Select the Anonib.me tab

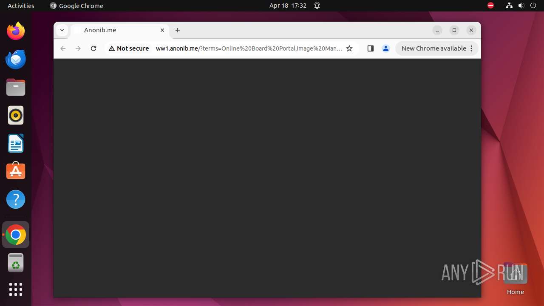pyautogui.click(x=120, y=30)
